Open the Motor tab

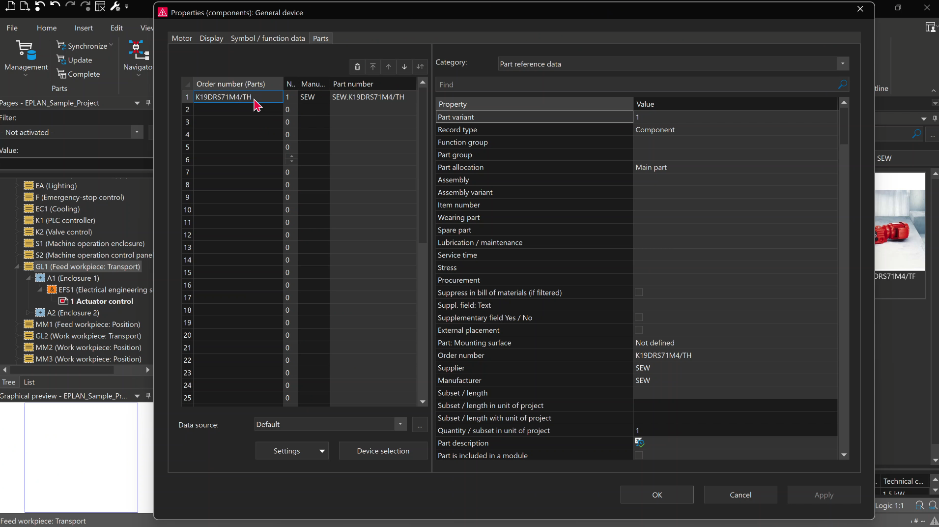(x=182, y=38)
